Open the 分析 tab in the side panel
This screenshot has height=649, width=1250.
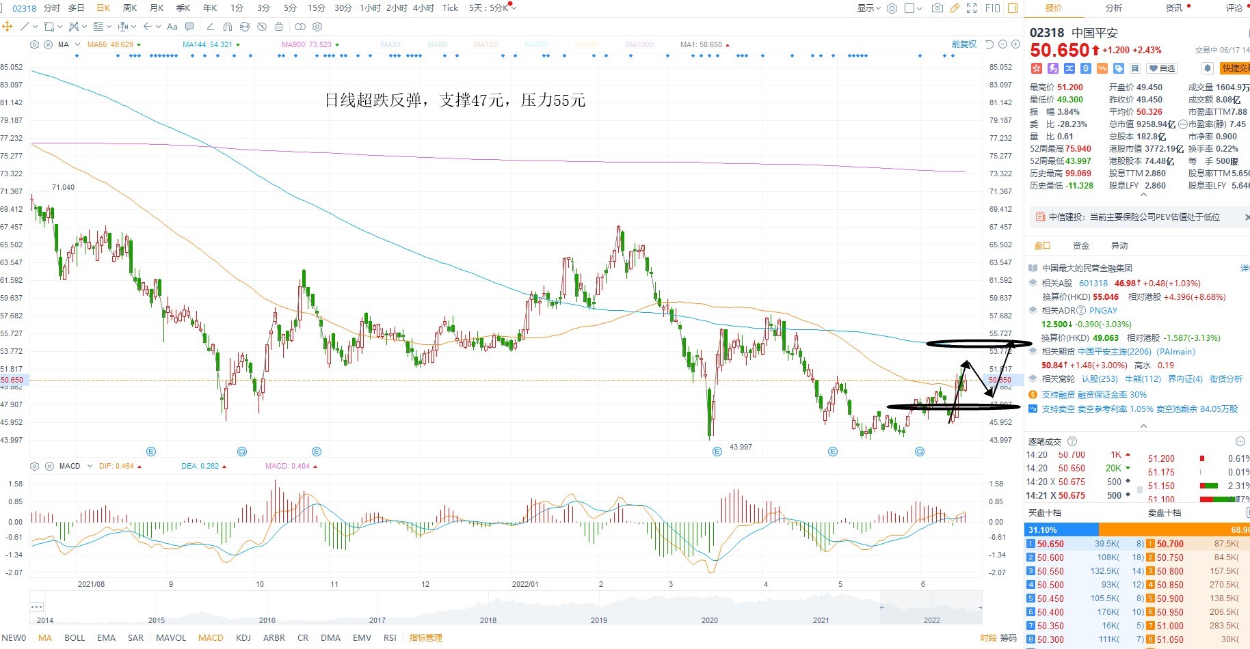pyautogui.click(x=1114, y=8)
